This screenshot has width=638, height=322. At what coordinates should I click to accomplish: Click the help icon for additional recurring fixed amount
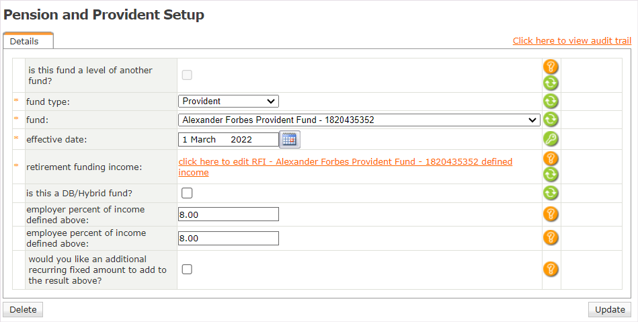click(x=551, y=269)
